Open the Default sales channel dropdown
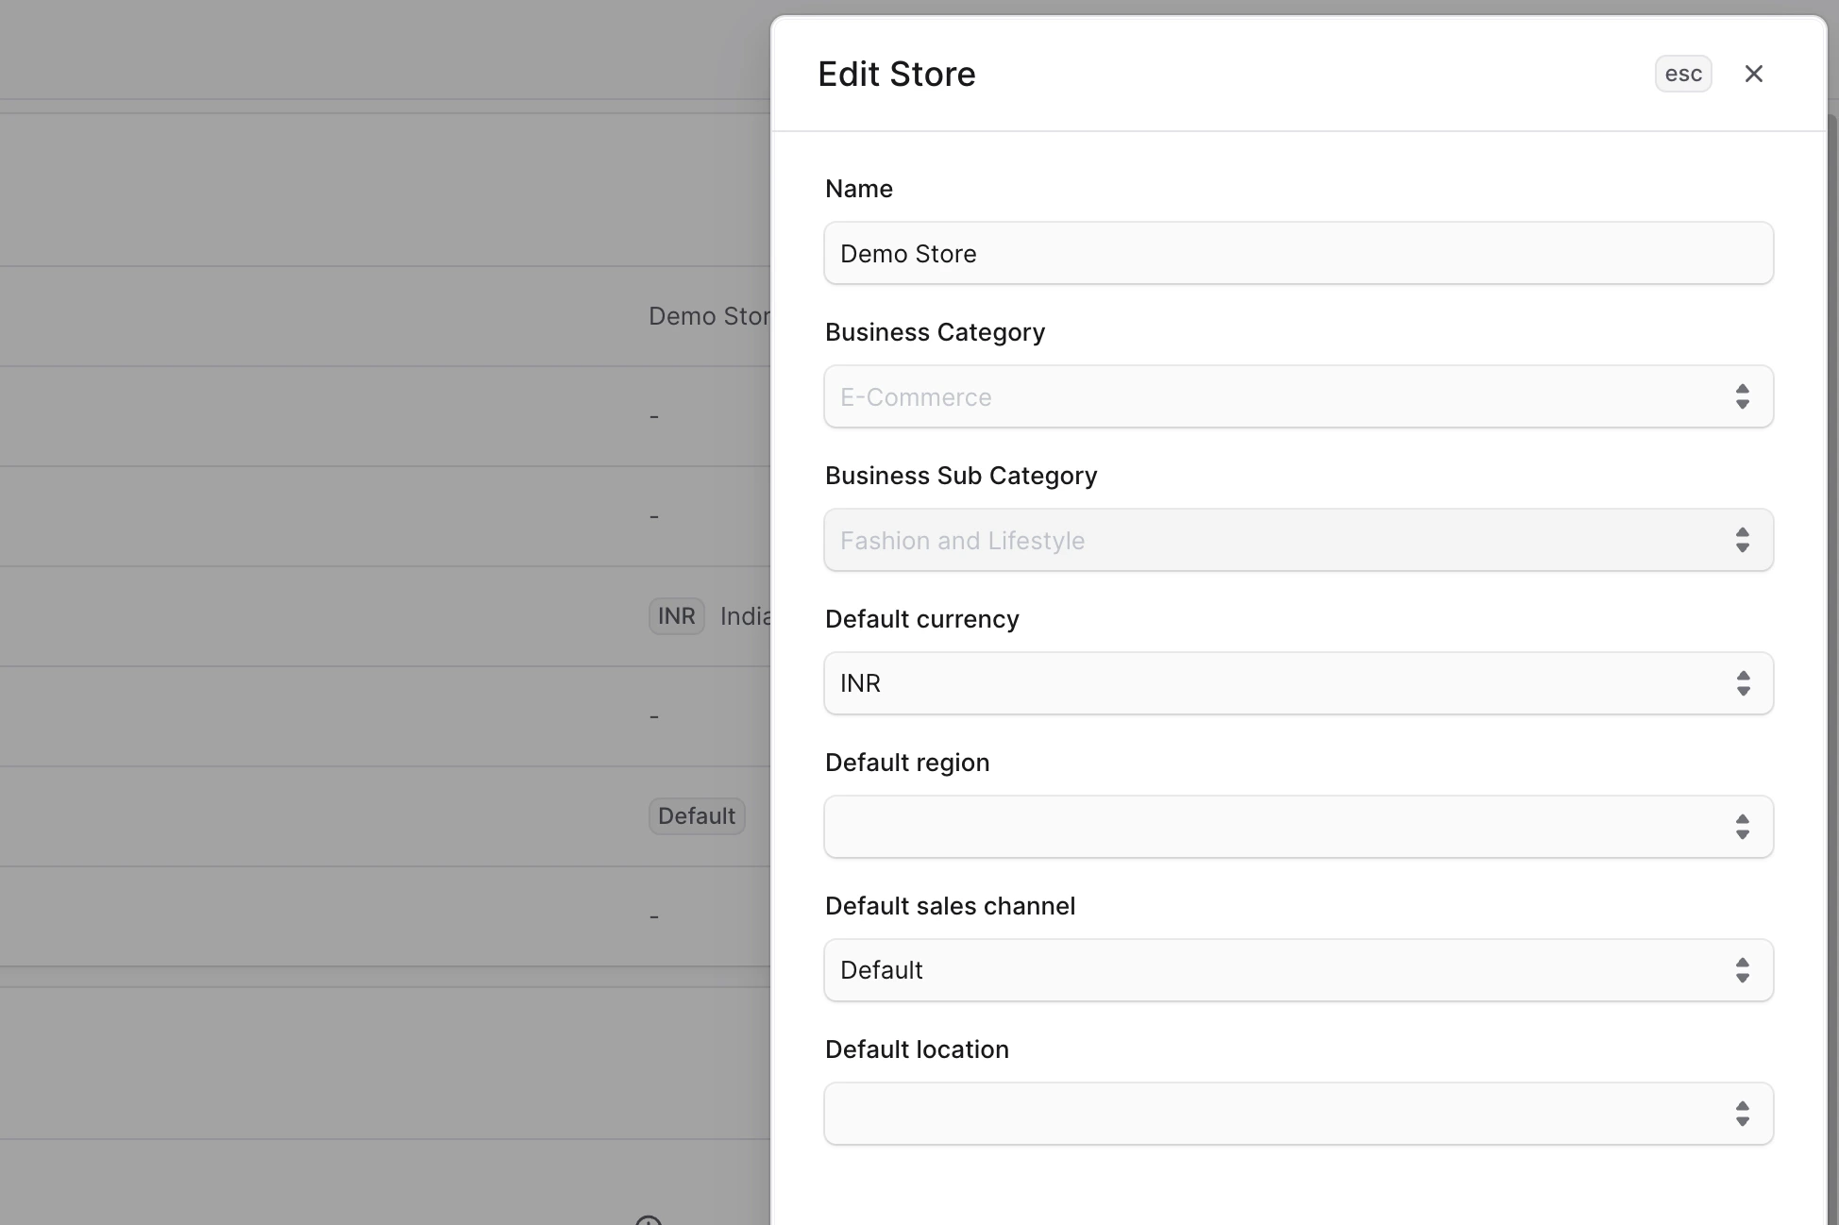This screenshot has width=1839, height=1225. point(1298,970)
